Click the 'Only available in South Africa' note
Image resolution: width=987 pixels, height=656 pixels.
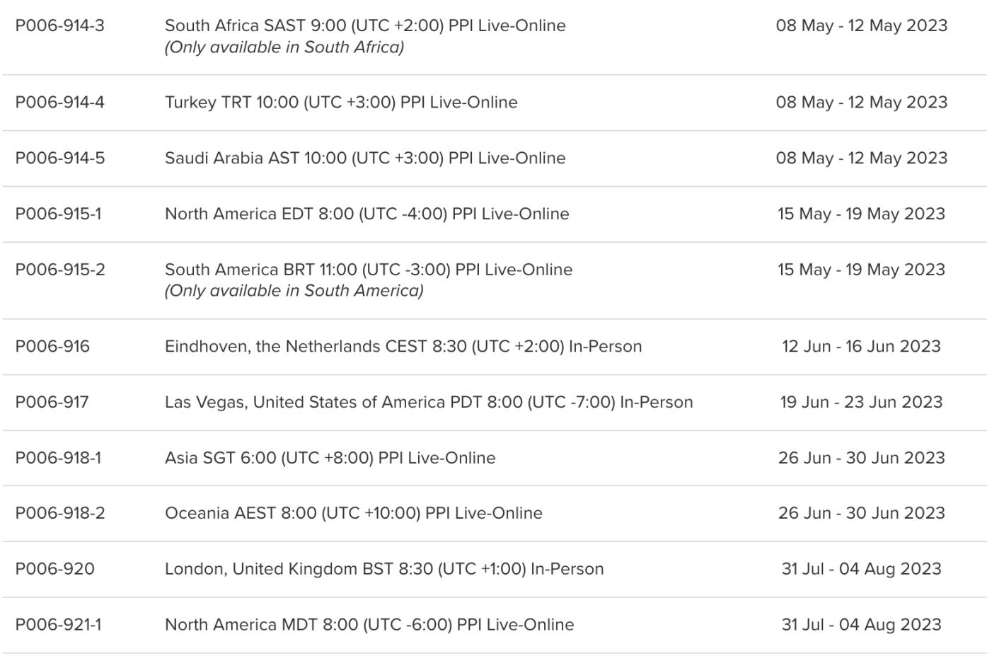(x=284, y=47)
